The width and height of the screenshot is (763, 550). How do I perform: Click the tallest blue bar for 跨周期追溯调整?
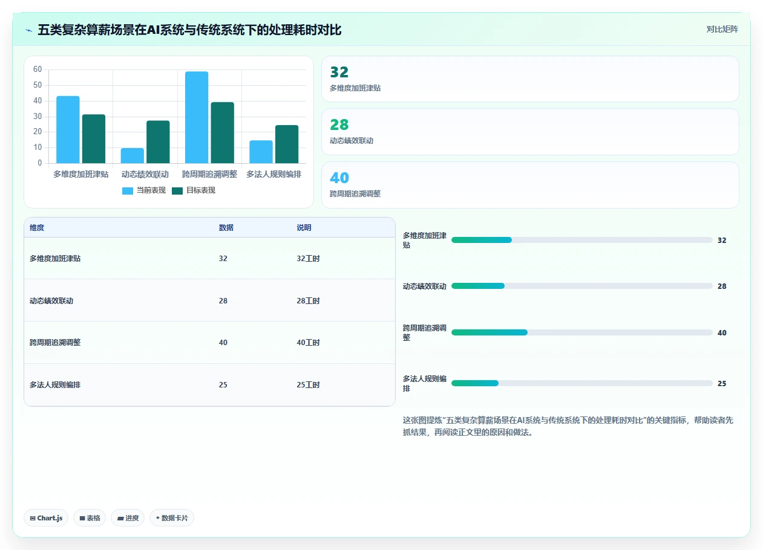click(x=197, y=117)
